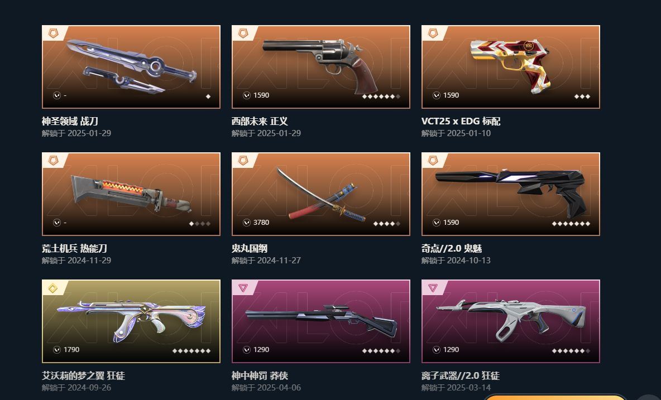Click the 离子武器//2.0 狂徒 skin name
Image resolution: width=661 pixels, height=400 pixels.
461,375
